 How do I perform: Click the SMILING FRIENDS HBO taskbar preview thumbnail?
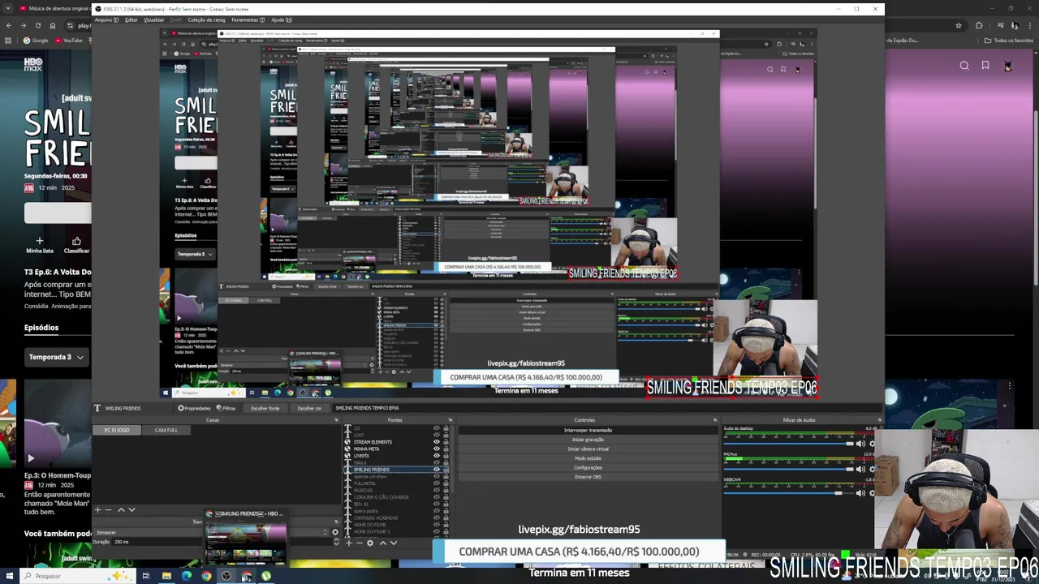245,541
